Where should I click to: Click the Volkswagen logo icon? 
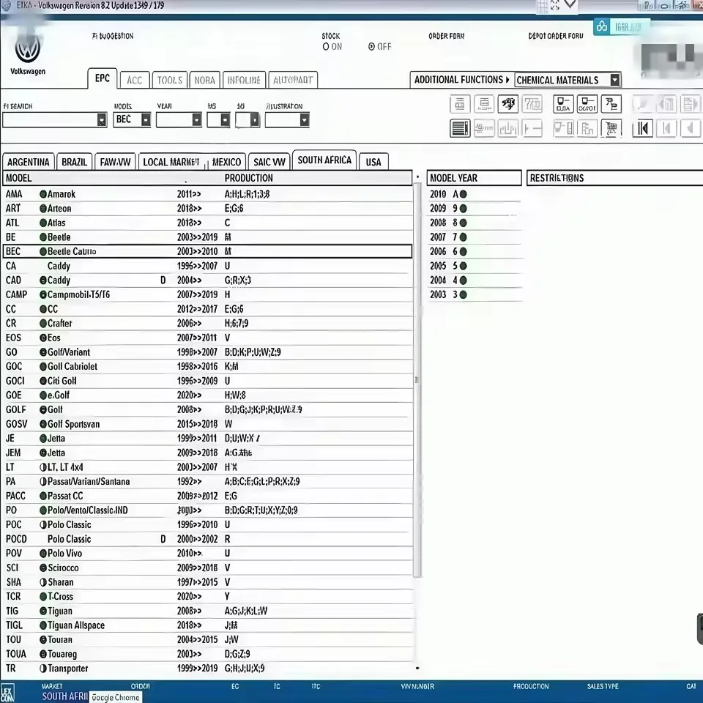click(x=28, y=50)
